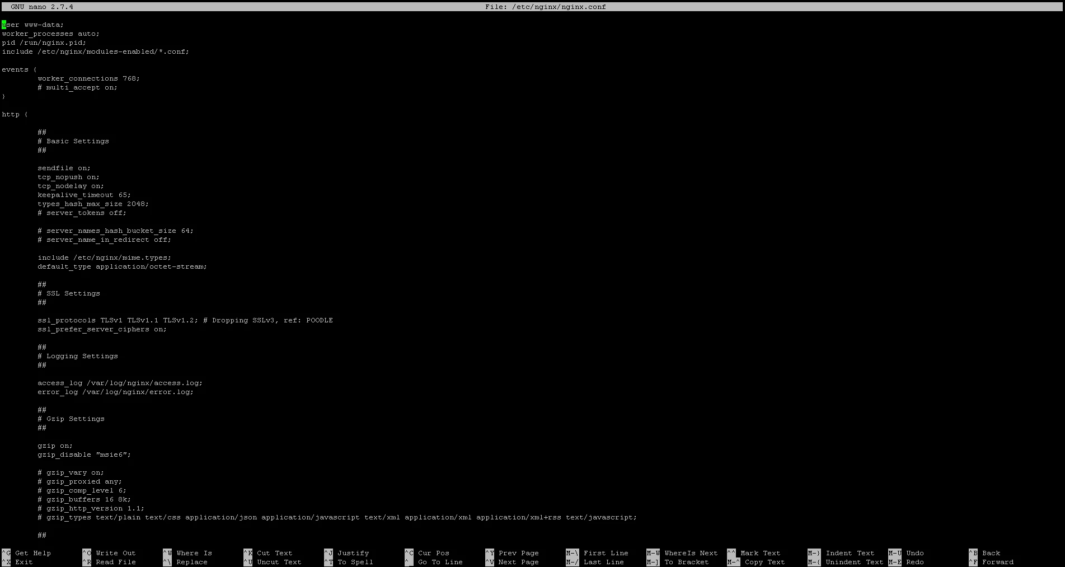Click the 'keepalive_timeout 65;' line

[x=85, y=195]
